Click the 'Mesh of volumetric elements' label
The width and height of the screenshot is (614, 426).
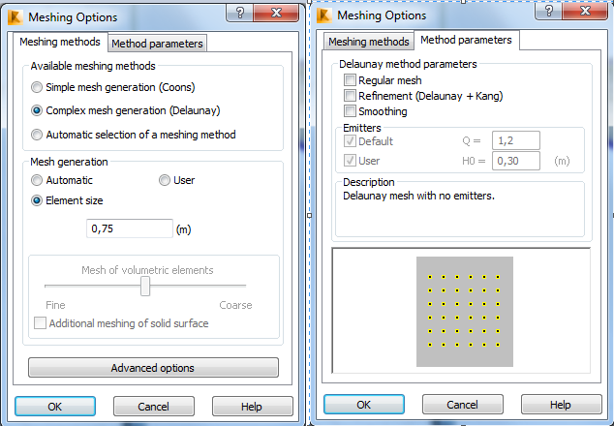click(x=147, y=270)
